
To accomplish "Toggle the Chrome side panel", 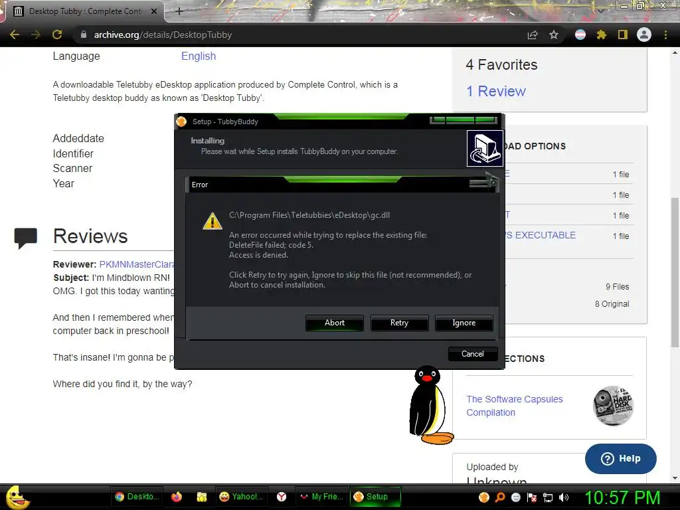I will point(623,35).
